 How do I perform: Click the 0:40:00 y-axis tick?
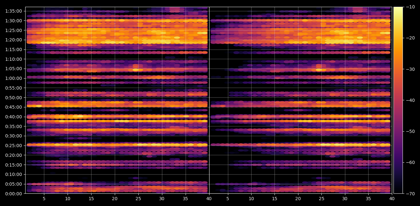click(x=14, y=117)
